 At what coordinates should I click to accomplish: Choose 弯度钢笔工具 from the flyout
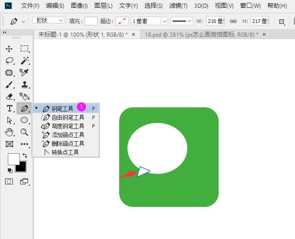point(66,126)
